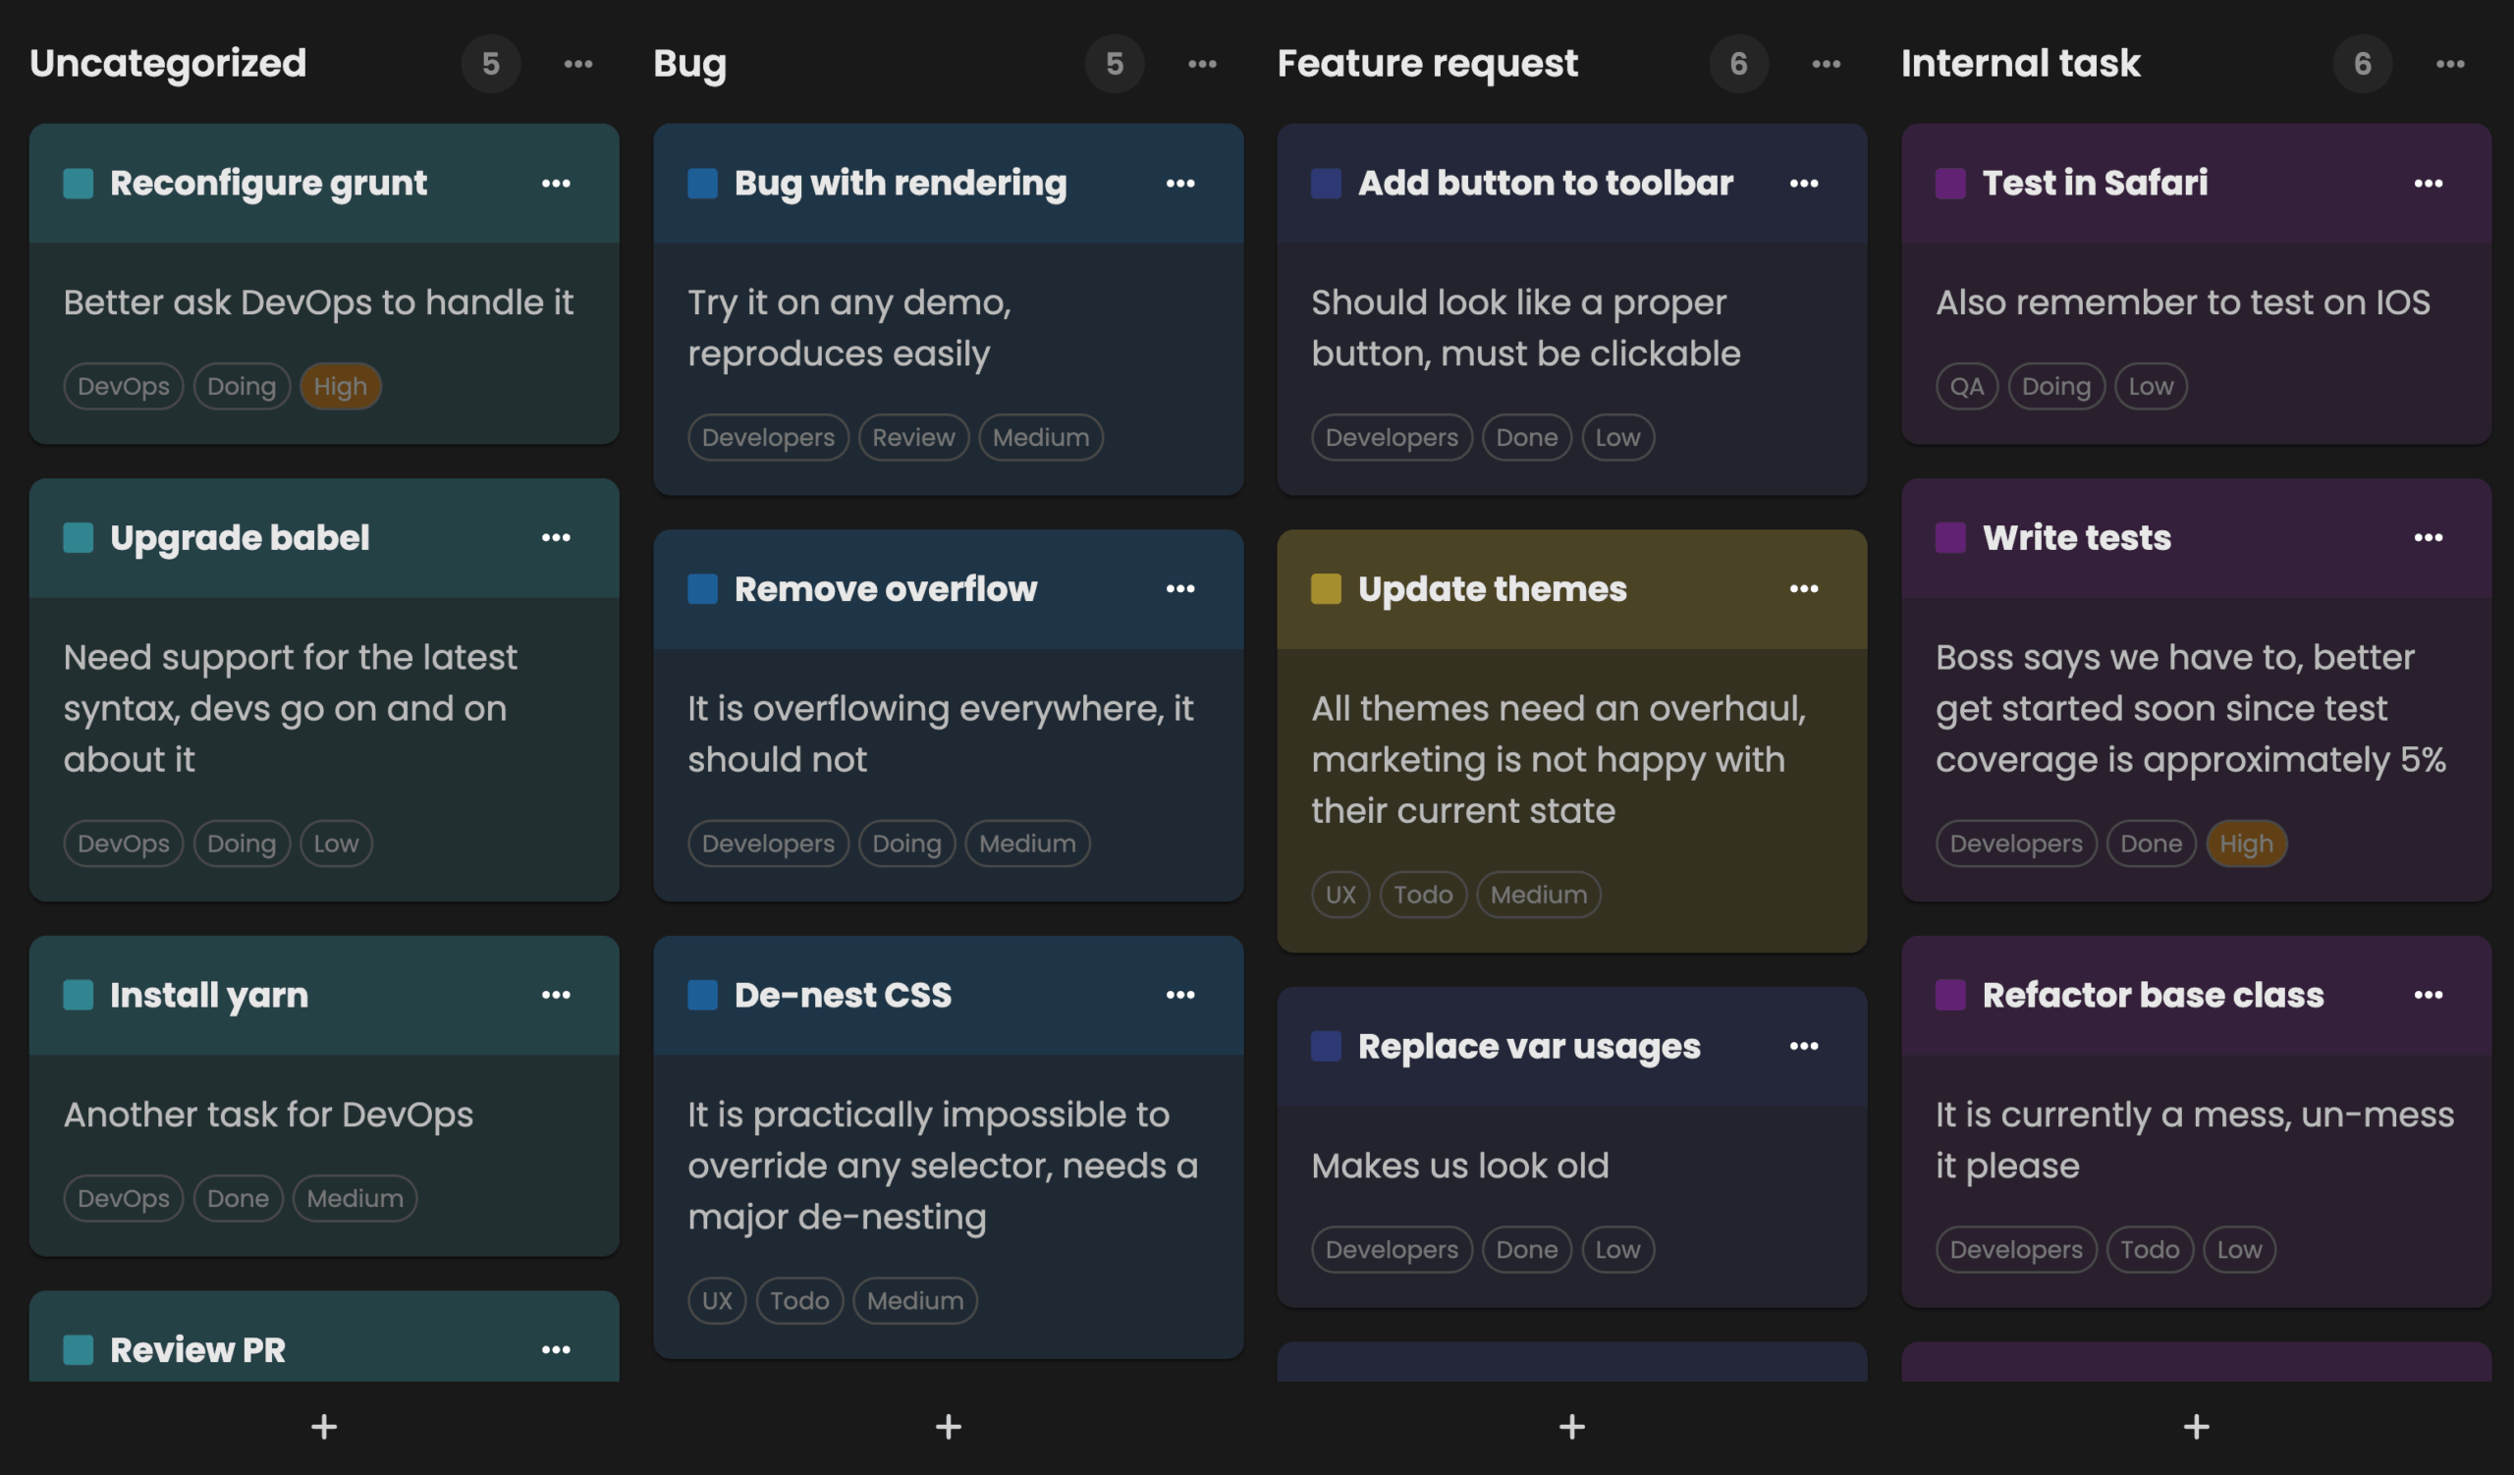Add a new card to Internal task column

click(2195, 1426)
